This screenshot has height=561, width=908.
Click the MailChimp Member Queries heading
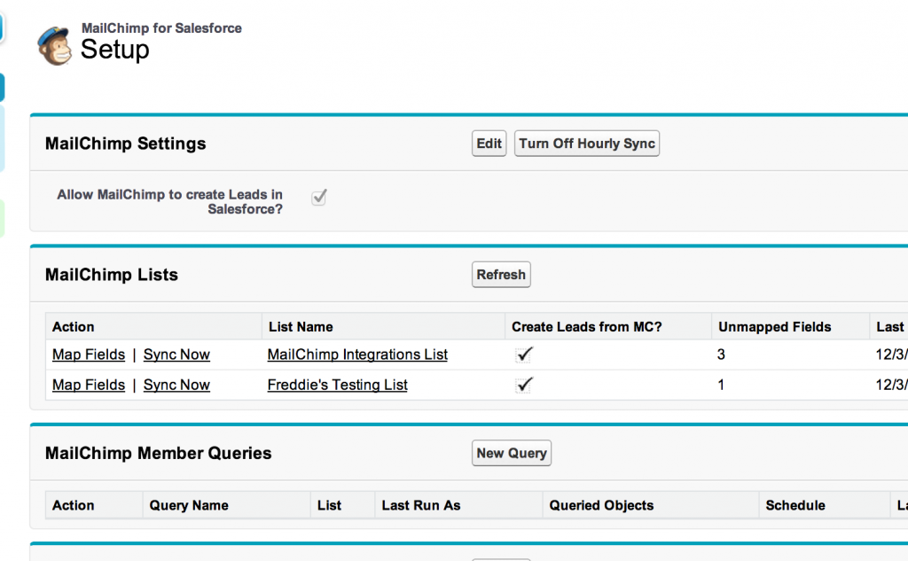click(158, 453)
